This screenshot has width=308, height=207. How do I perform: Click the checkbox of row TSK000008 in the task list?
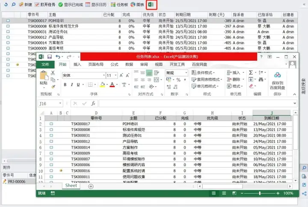[8, 26]
